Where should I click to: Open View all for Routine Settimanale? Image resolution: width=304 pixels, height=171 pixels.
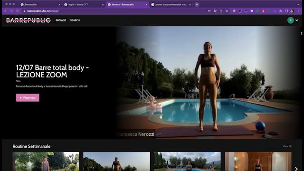[x=287, y=146]
